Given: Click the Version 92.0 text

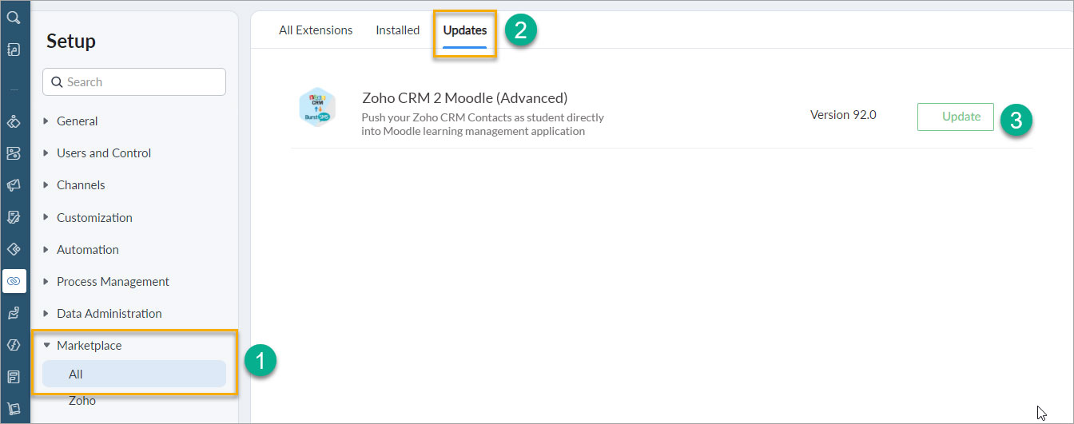Looking at the screenshot, I should point(843,115).
